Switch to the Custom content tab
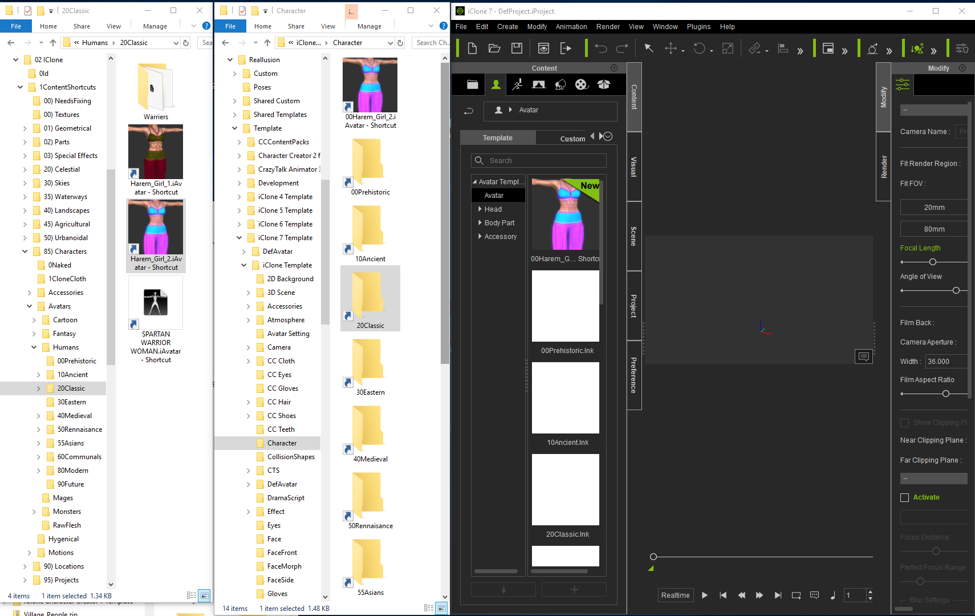Image resolution: width=975 pixels, height=616 pixels. pyautogui.click(x=572, y=139)
